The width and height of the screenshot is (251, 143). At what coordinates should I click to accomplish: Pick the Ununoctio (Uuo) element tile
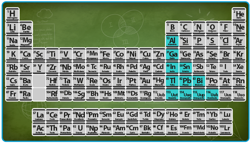tap(239, 94)
